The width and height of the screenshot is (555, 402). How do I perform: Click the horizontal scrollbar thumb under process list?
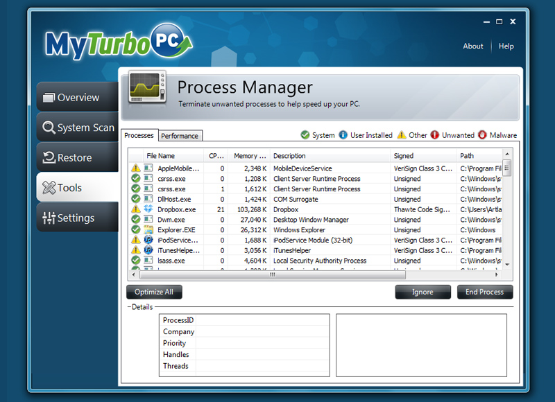pyautogui.click(x=271, y=274)
